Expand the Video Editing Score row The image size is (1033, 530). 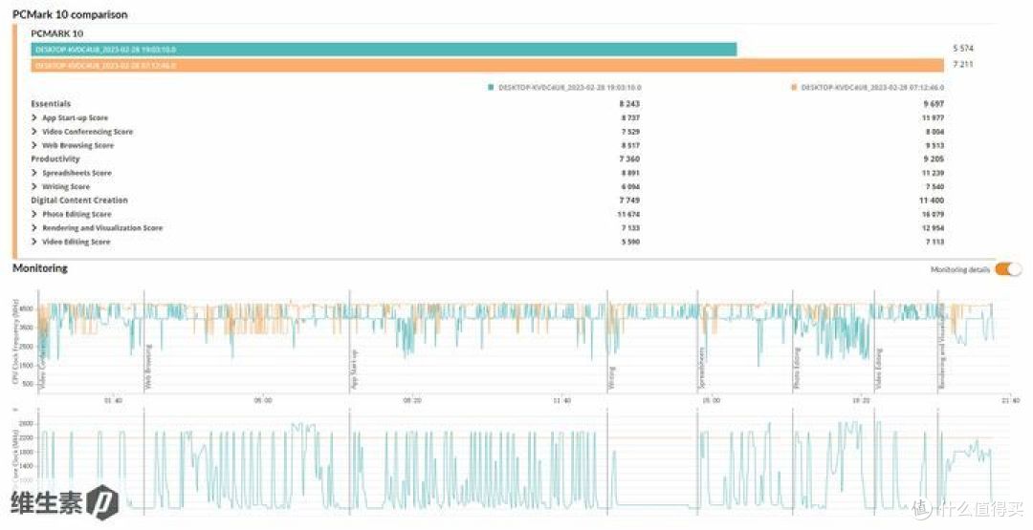(x=33, y=242)
